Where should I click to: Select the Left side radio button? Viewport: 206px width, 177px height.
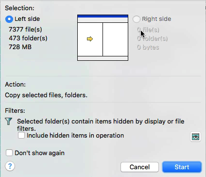point(9,19)
